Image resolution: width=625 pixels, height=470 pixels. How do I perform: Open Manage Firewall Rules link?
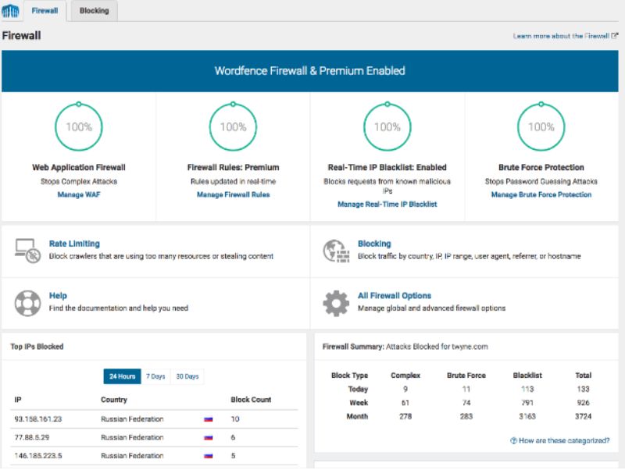pyautogui.click(x=233, y=194)
